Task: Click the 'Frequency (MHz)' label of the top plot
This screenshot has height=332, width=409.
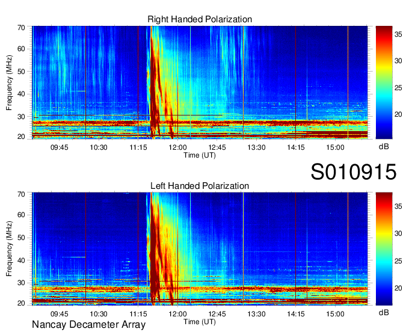Action: click(x=9, y=82)
